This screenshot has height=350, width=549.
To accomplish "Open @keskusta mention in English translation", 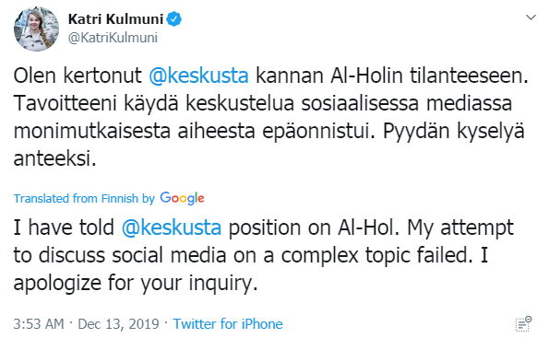I will [x=172, y=227].
